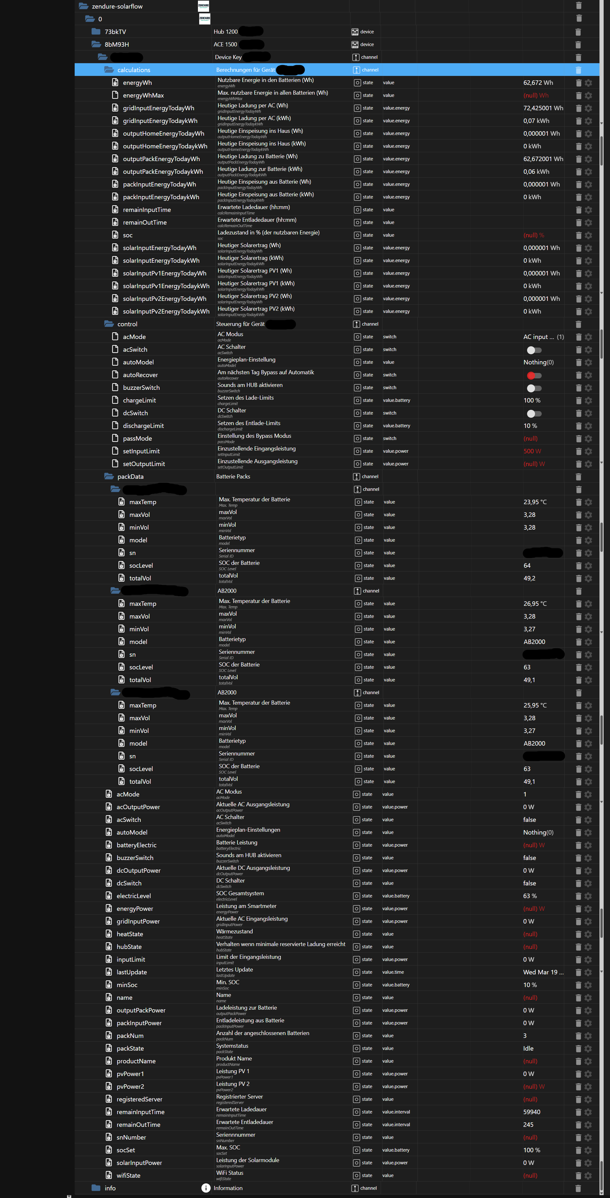Open gear settings for acMode control row
610x1198 pixels.
[x=588, y=337]
